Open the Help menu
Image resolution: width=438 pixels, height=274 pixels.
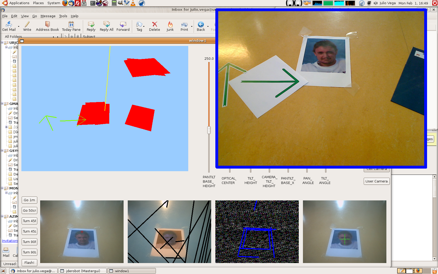tap(75, 16)
